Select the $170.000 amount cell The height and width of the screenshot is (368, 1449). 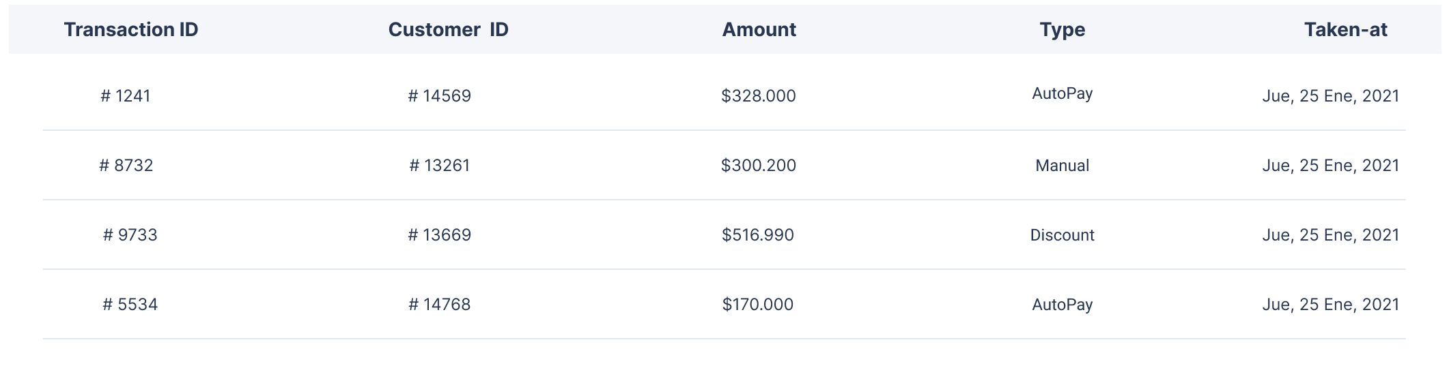coord(758,305)
